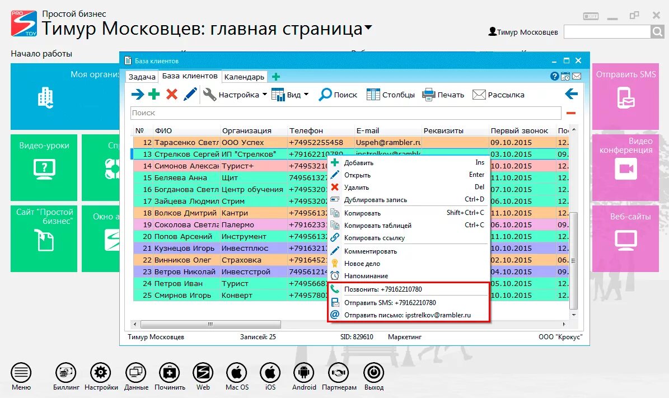
Task: Click into the Поиск search field
Action: pos(345,113)
